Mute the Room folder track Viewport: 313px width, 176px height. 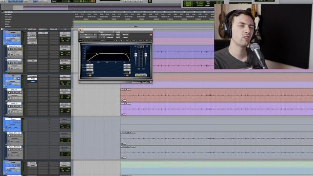[x=19, y=122]
